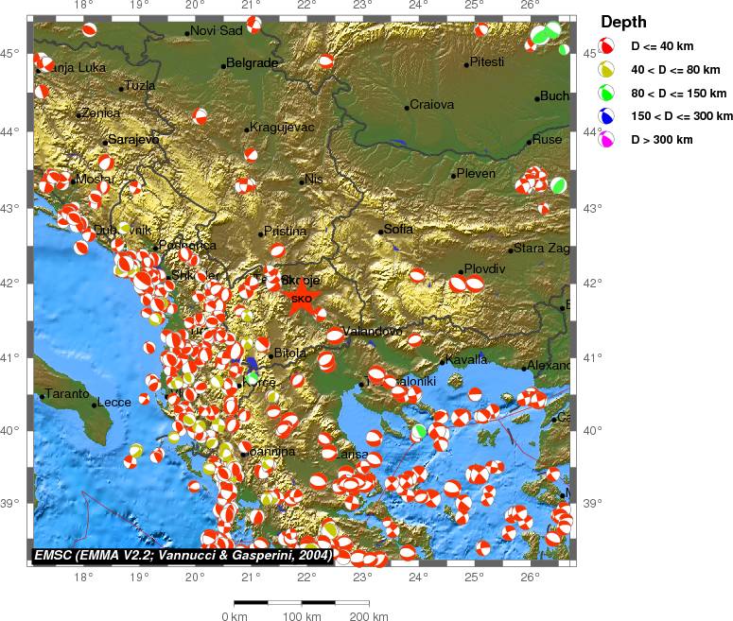This screenshot has width=733, height=621.
Task: Click the Lecce city label
Action: point(114,402)
